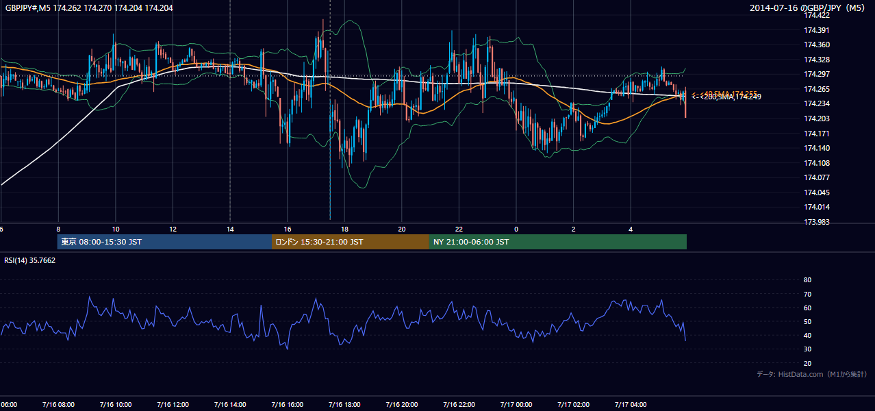
Task: Click hour tick 0 under the price chart
Action: (516, 229)
